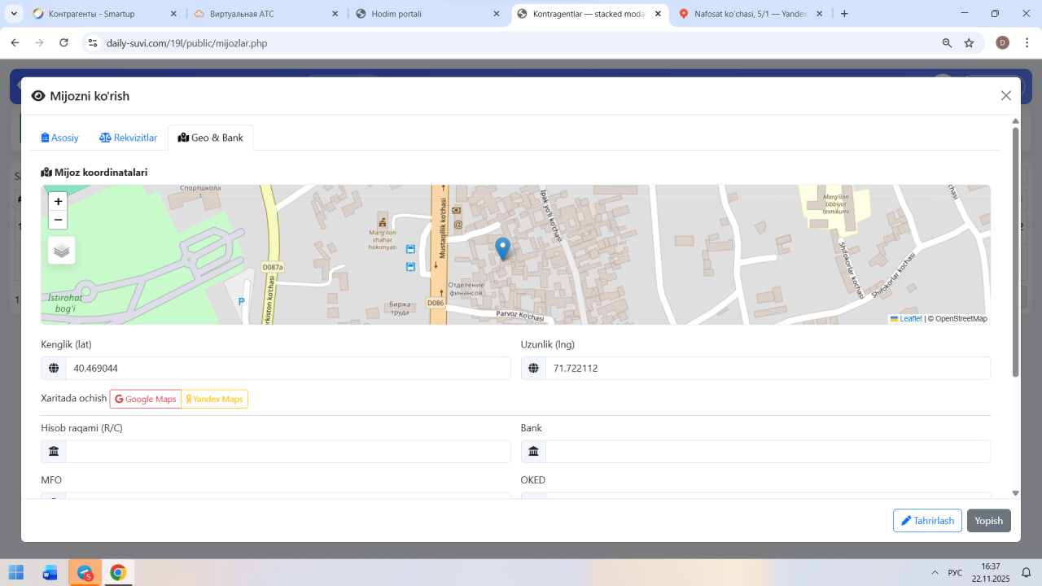Click the Bank input field
Viewport: 1042px width, 586px height.
[x=767, y=452]
